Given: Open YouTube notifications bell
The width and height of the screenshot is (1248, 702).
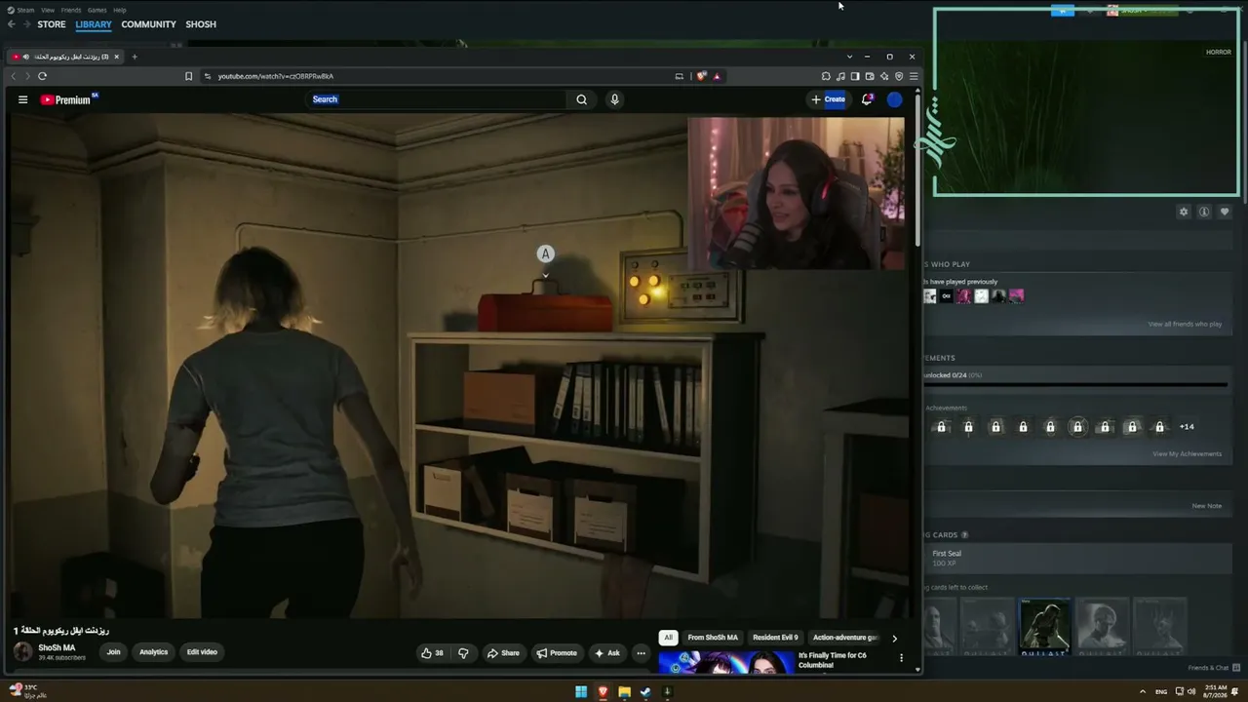Looking at the screenshot, I should click(x=867, y=99).
